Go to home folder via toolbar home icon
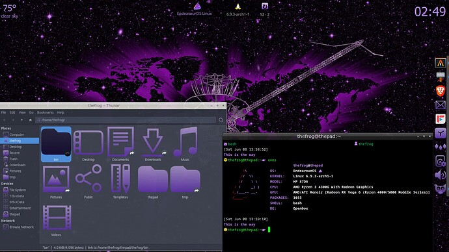This screenshot has width=449, height=252. pos(31,120)
